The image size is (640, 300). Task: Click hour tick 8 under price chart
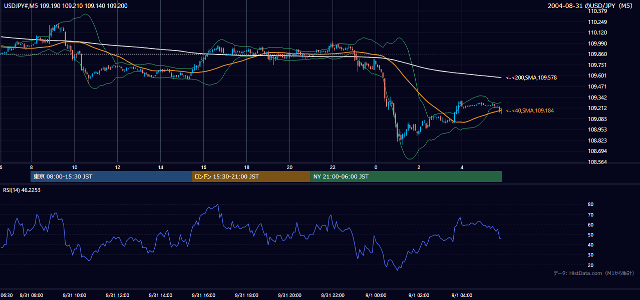coord(32,167)
